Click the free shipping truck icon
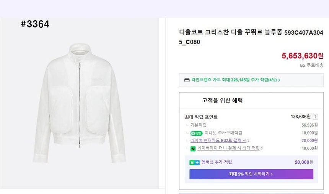The height and width of the screenshot is (194, 329). coord(303,66)
